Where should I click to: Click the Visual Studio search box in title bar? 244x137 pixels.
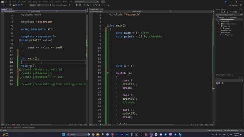tap(87, 2)
